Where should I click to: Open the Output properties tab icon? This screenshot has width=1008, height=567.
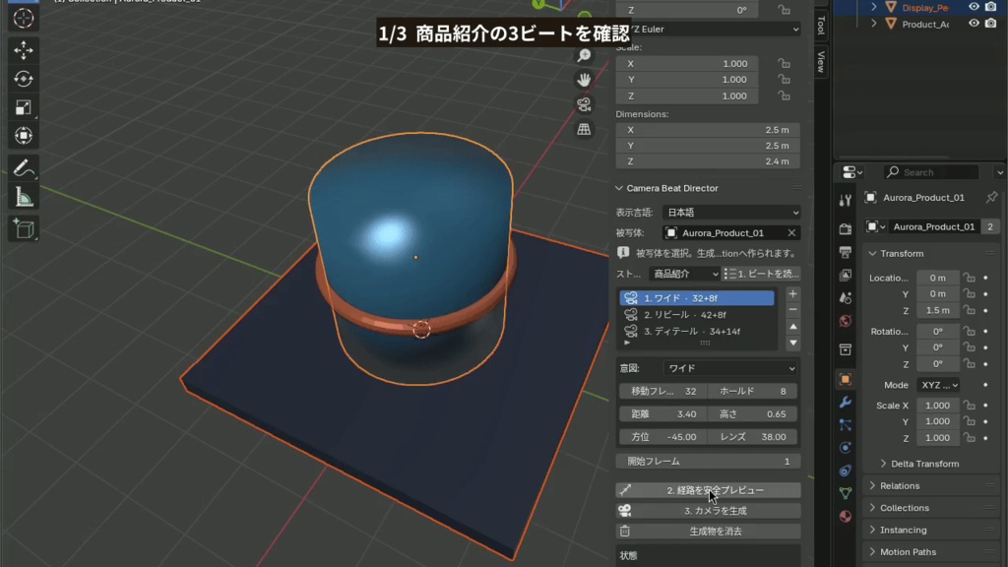point(846,252)
